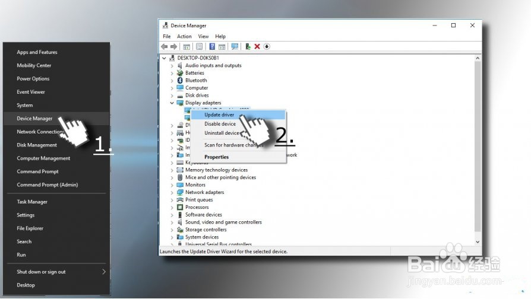
Task: Click Desktop entry in Win+X menu
Action: [x=56, y=285]
